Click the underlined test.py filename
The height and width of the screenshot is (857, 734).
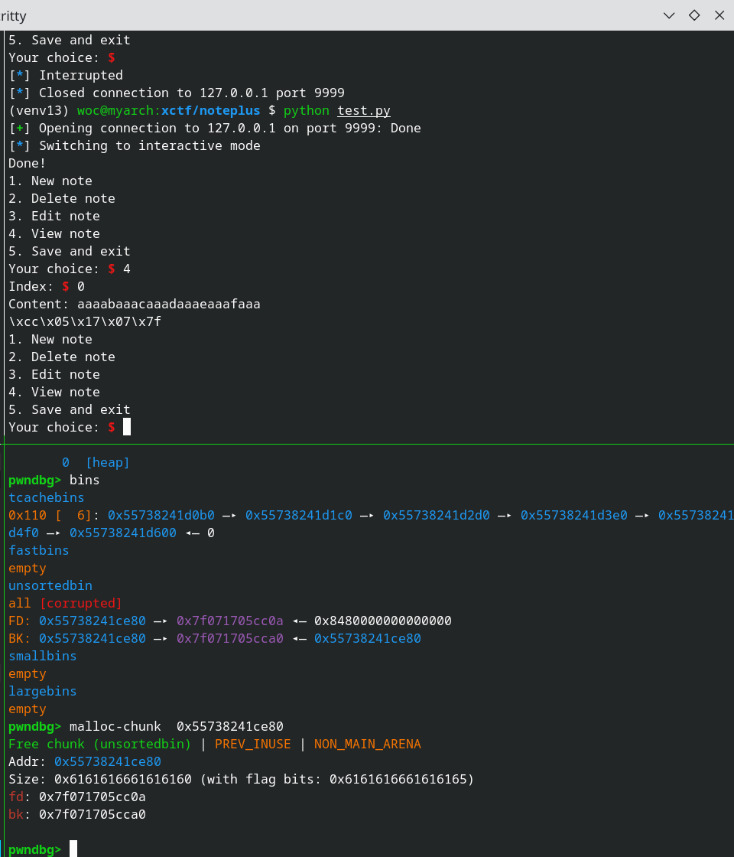[x=364, y=110]
